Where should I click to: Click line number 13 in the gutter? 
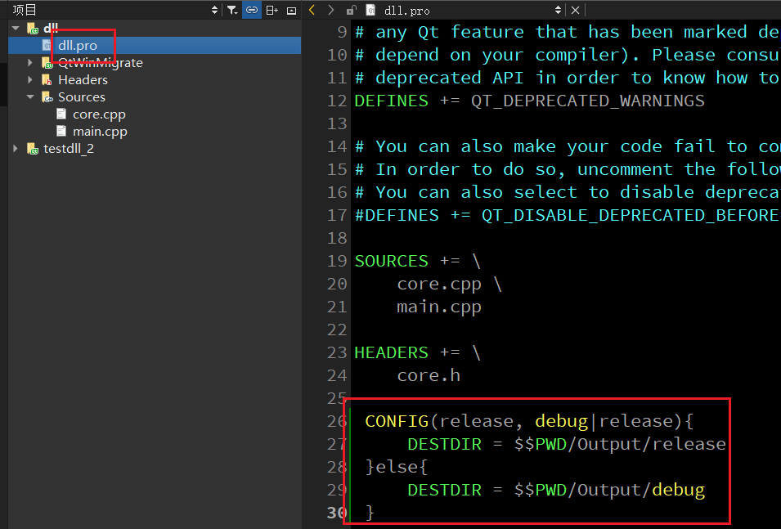(x=337, y=124)
